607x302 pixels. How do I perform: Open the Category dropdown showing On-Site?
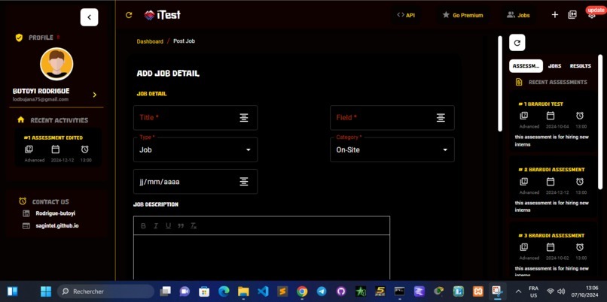[392, 149]
